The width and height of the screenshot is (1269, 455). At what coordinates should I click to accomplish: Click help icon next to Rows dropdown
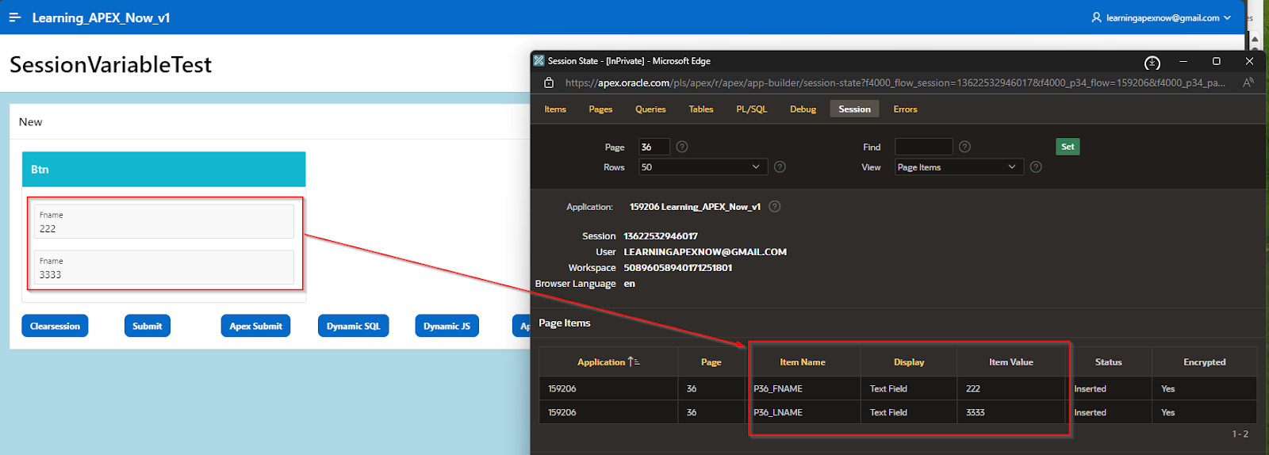pyautogui.click(x=780, y=166)
